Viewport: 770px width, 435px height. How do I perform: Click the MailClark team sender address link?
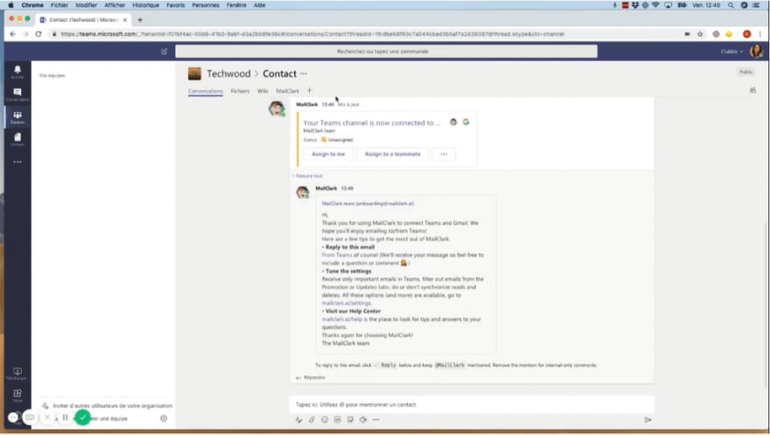pos(367,203)
